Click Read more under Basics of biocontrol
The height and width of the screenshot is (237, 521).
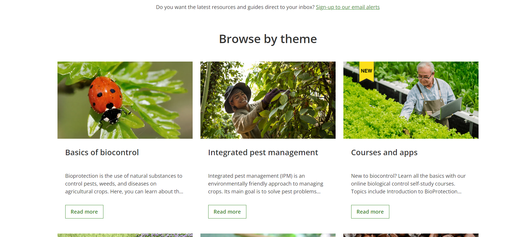click(84, 212)
